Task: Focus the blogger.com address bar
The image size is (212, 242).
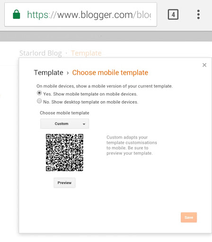Action: coord(81,15)
